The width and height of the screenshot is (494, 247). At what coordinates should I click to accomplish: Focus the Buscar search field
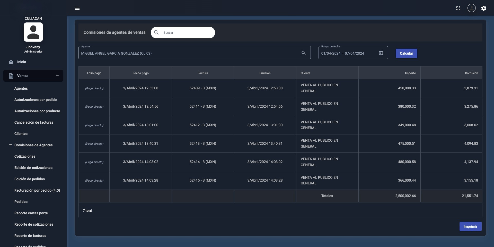187,33
